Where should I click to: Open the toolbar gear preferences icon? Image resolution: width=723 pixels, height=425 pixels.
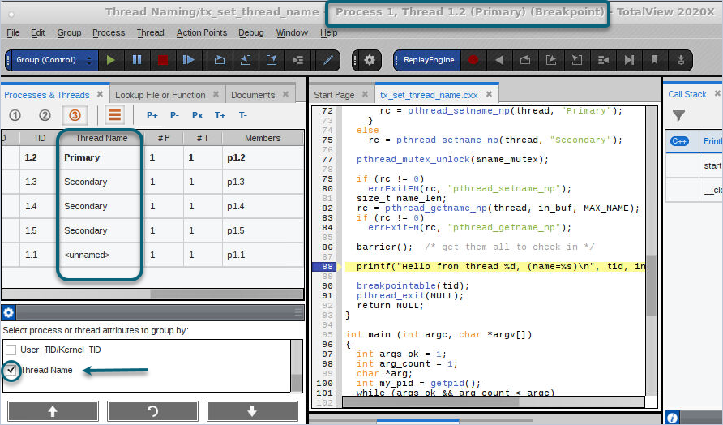(370, 60)
